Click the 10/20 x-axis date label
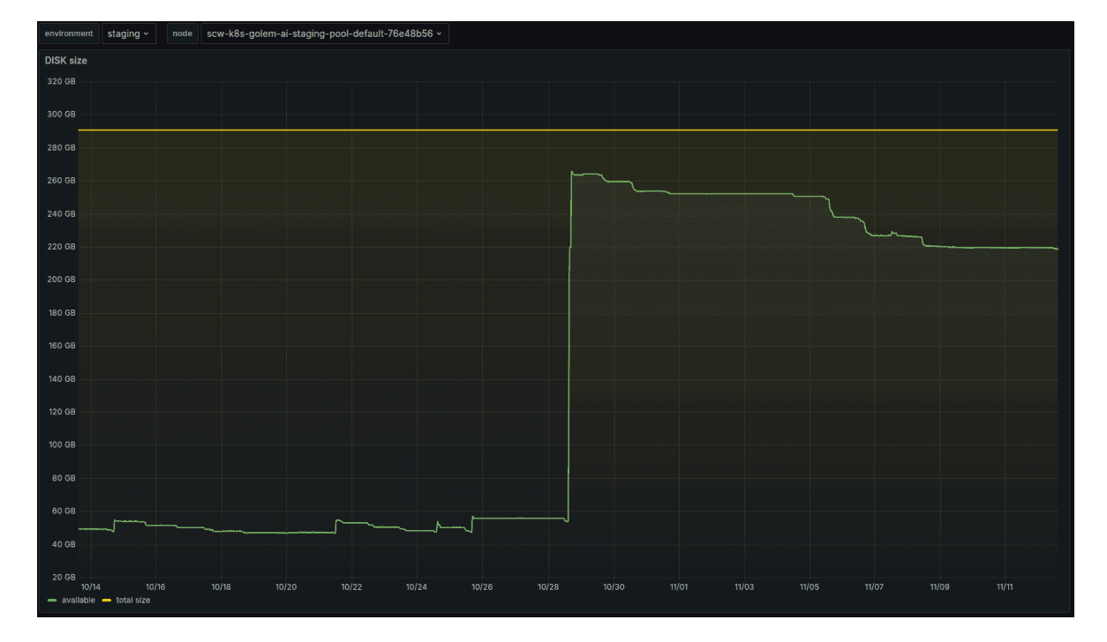The height and width of the screenshot is (642, 1107). 286,586
